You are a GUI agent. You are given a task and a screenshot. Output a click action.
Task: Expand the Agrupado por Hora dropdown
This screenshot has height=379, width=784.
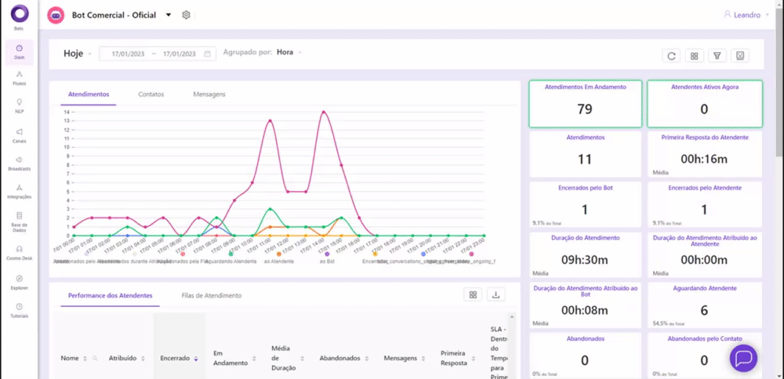(x=289, y=52)
